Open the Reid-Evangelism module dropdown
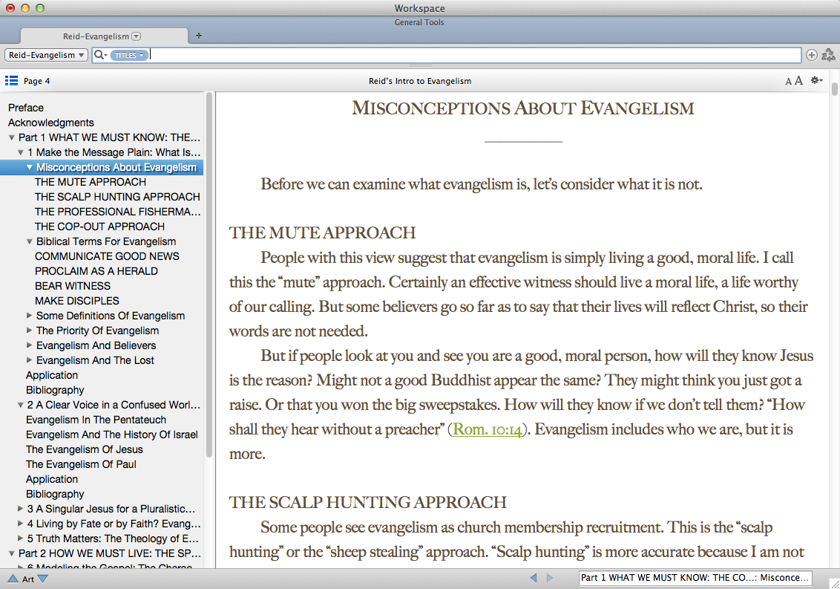The height and width of the screenshot is (589, 840). coord(46,55)
